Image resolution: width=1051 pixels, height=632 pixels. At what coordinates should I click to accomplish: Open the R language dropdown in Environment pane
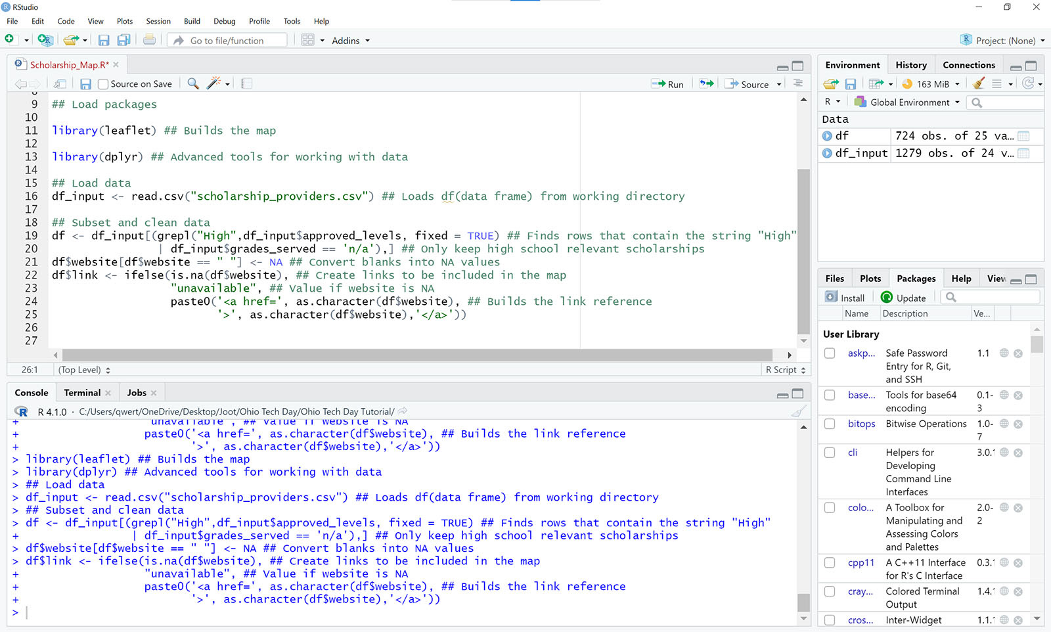[832, 102]
